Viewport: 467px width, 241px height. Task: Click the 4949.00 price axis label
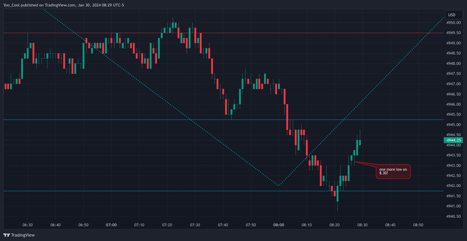[x=454, y=43]
